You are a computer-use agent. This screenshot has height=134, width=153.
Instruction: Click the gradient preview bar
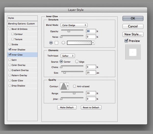79,43
